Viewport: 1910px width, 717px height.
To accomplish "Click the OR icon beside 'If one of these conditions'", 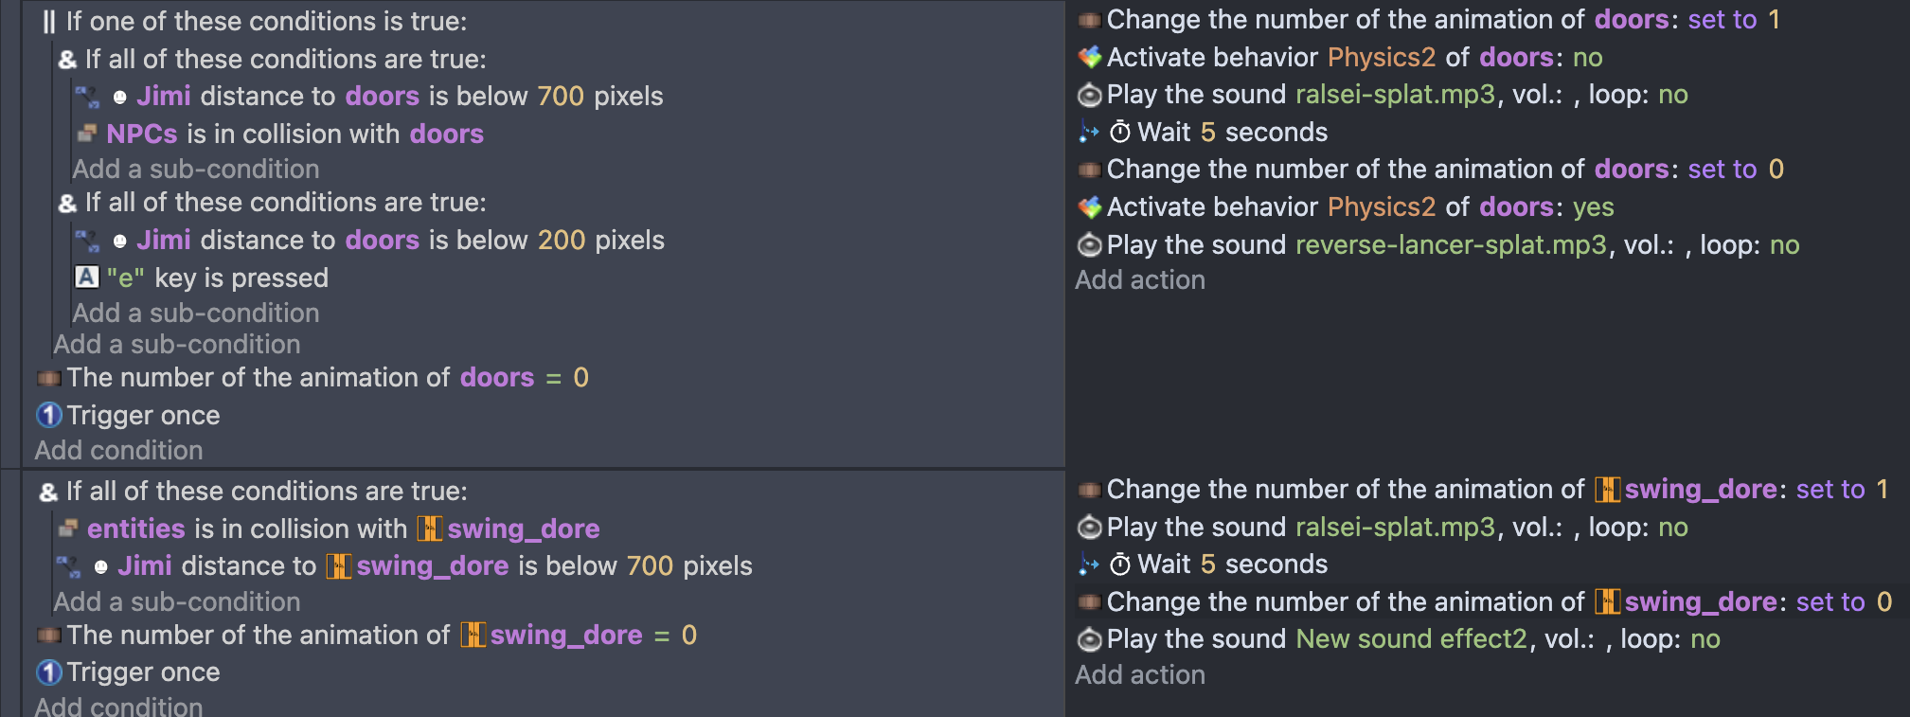I will click(x=49, y=22).
